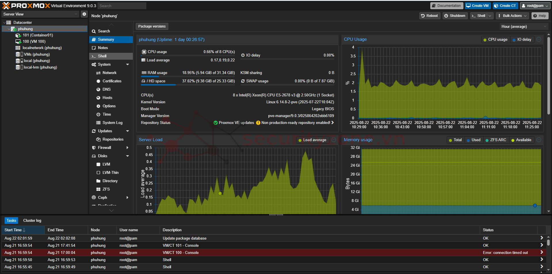
Task: Click the Reboot button
Action: tap(429, 16)
